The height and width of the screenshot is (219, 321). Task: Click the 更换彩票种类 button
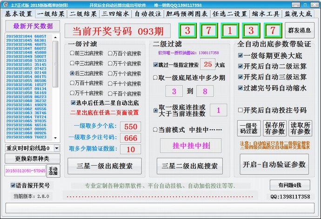(32, 159)
